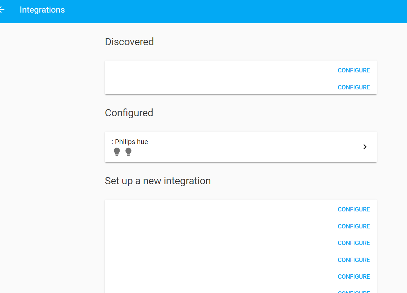Click the Set up a new integration heading
The image size is (407, 293).
pos(158,180)
